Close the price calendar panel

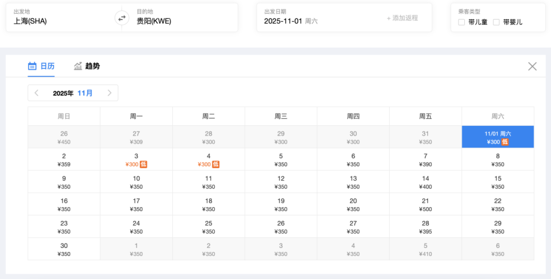[x=532, y=66]
